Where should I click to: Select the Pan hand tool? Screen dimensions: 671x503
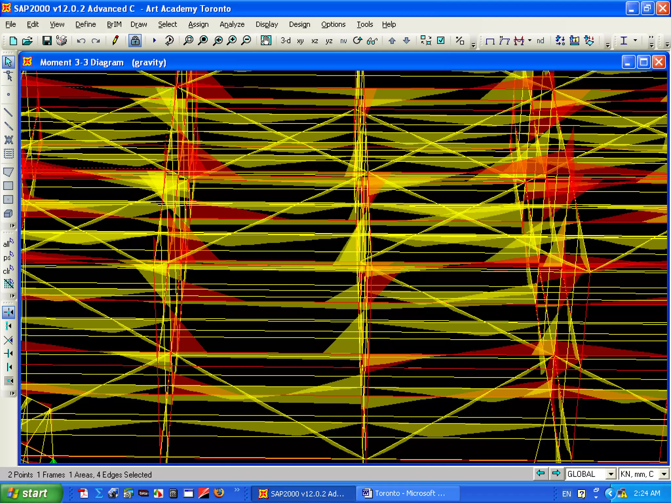[x=266, y=41]
